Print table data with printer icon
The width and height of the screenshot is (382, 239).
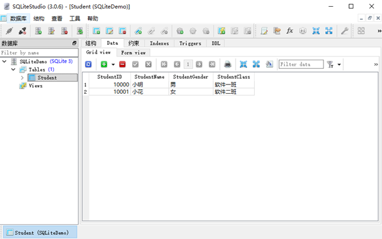(227, 65)
